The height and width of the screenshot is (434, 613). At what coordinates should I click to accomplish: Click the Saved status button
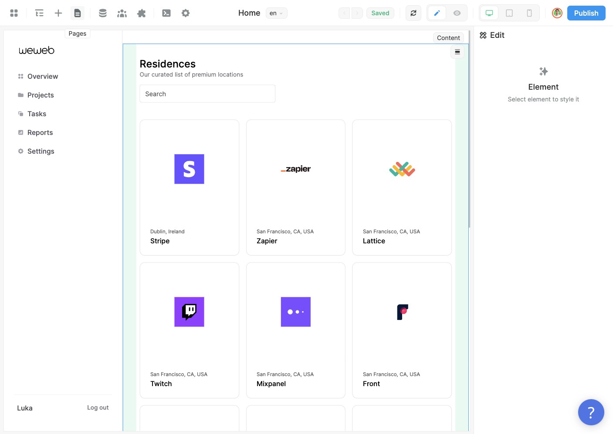tap(380, 13)
